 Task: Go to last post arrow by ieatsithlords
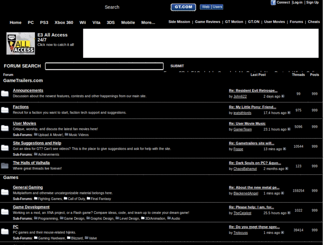click(289, 113)
